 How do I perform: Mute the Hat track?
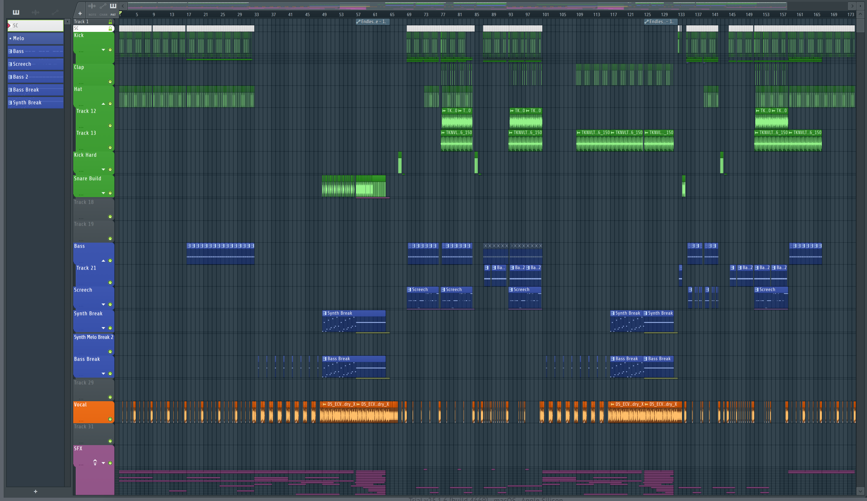pos(110,104)
